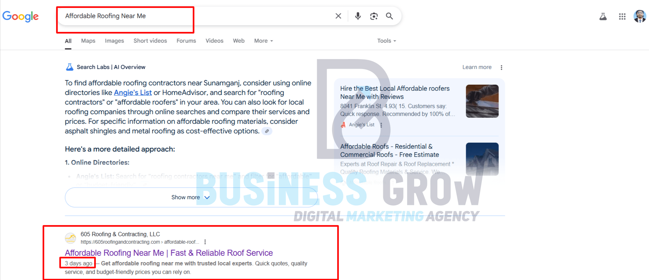Click the Here's a more detailed approach heading

pos(120,149)
